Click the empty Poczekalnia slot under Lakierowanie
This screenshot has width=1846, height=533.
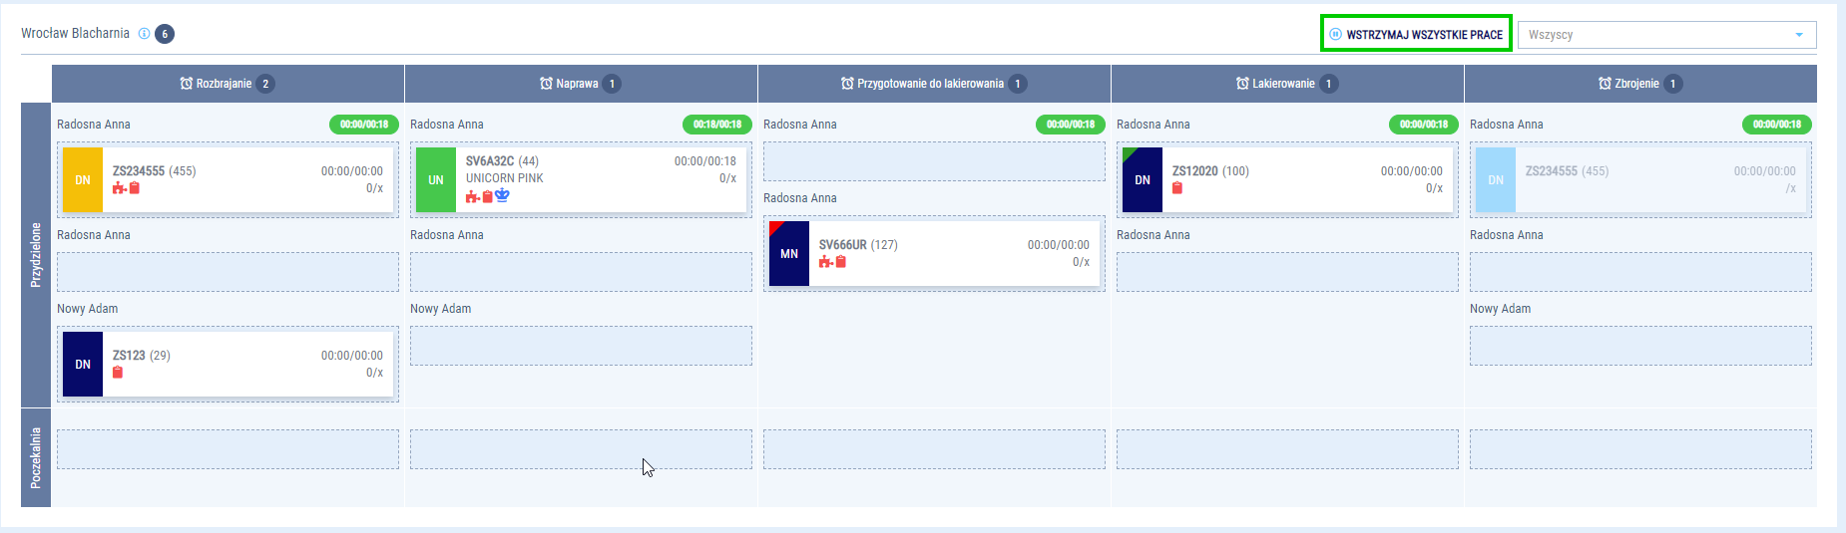[1287, 449]
